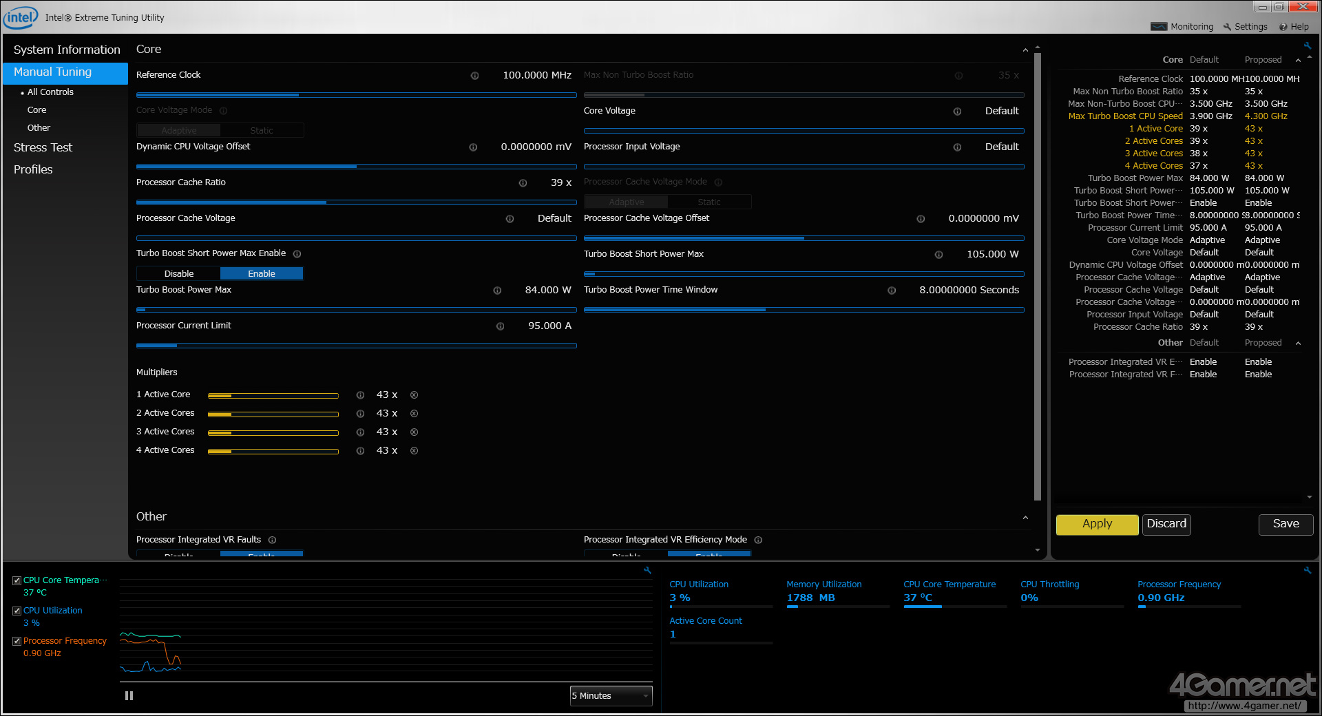Open the 5 Minutes time range dropdown

pyautogui.click(x=611, y=696)
